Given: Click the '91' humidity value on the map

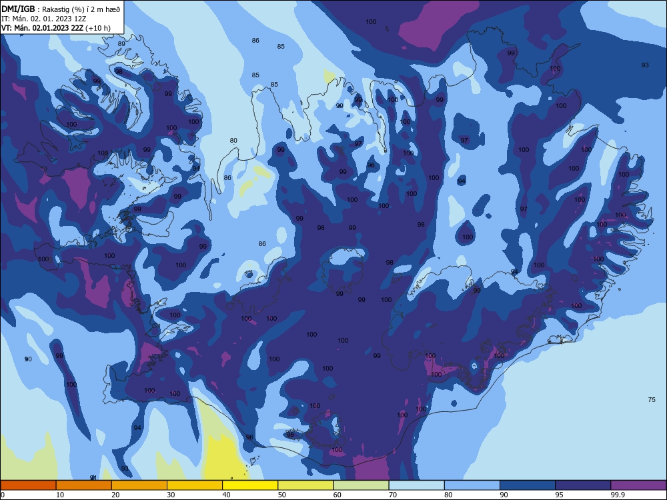Looking at the screenshot, I should coord(93,477).
